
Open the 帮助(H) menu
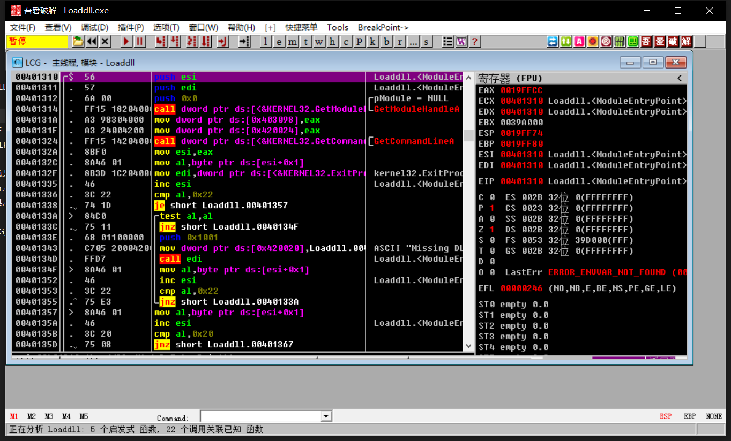point(241,27)
